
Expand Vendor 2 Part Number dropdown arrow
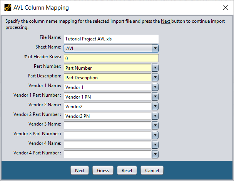(155, 116)
